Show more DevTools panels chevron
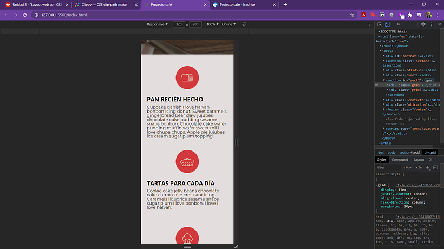Screen dimensions: 444x249 [x=398, y=24]
